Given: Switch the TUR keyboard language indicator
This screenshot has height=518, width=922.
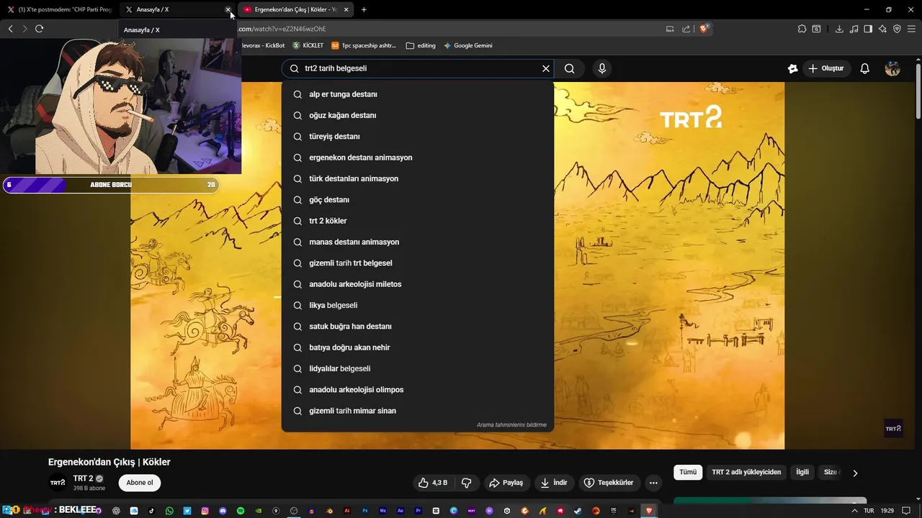Looking at the screenshot, I should pos(869,511).
